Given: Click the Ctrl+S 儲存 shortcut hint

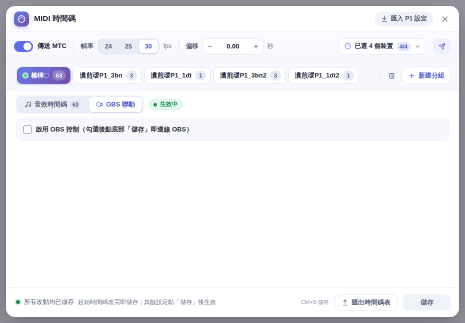Looking at the screenshot, I should (314, 302).
